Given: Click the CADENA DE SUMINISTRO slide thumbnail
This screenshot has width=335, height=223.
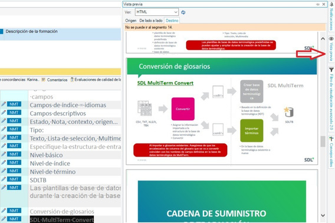Looking at the screenshot, I should point(222,201).
